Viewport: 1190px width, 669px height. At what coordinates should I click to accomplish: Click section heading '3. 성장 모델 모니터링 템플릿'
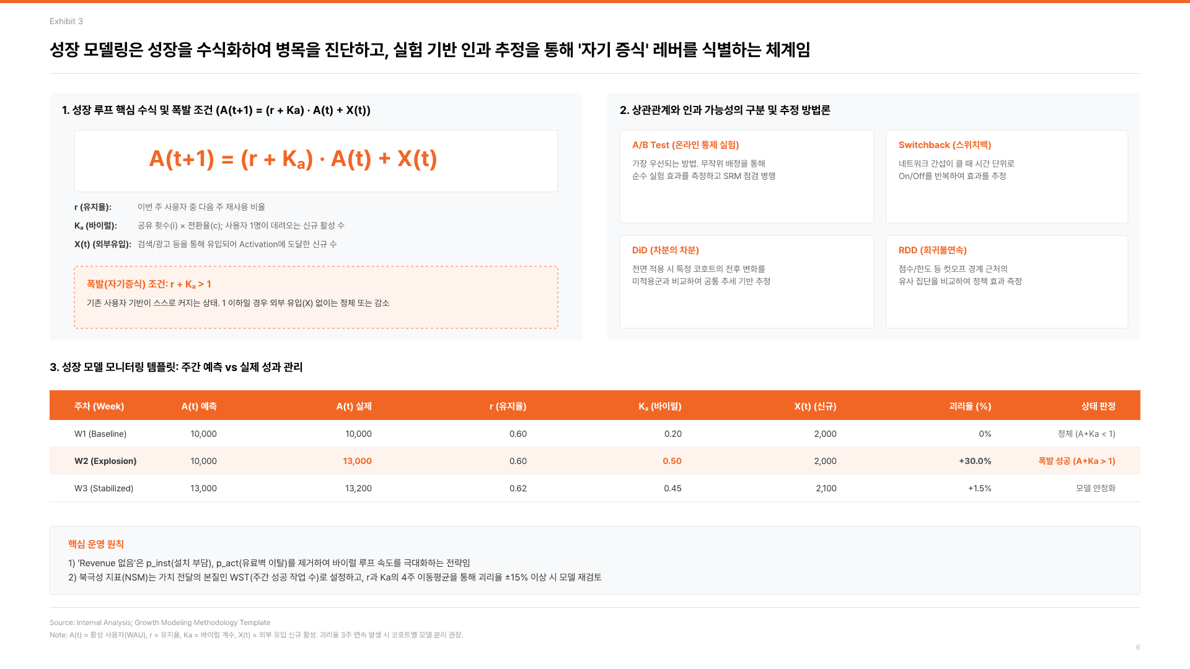(176, 367)
